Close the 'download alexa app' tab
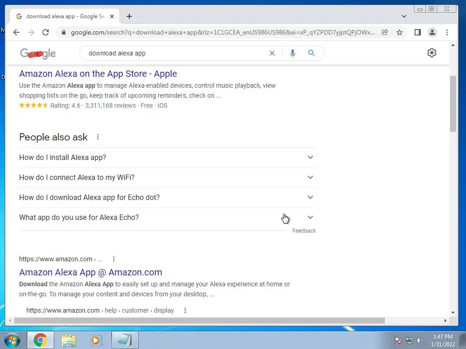The image size is (466, 349). [112, 16]
